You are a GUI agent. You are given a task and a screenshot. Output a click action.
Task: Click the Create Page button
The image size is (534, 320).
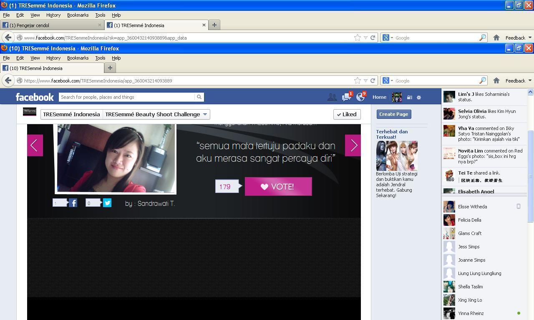tap(394, 114)
